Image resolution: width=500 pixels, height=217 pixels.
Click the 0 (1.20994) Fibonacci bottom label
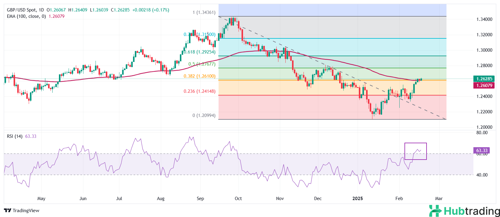point(204,115)
